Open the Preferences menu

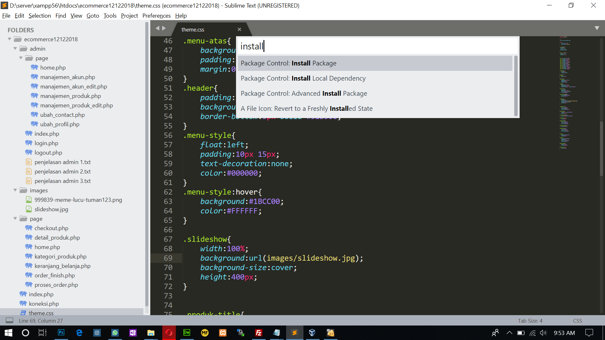click(156, 16)
